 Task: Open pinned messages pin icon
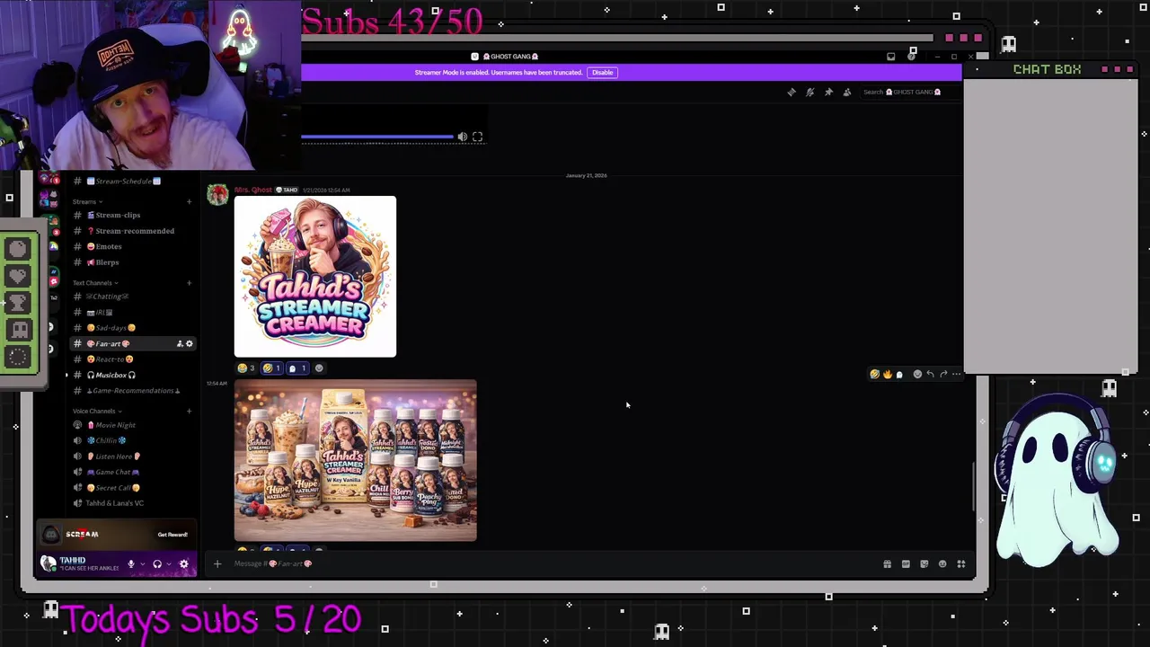(x=828, y=92)
